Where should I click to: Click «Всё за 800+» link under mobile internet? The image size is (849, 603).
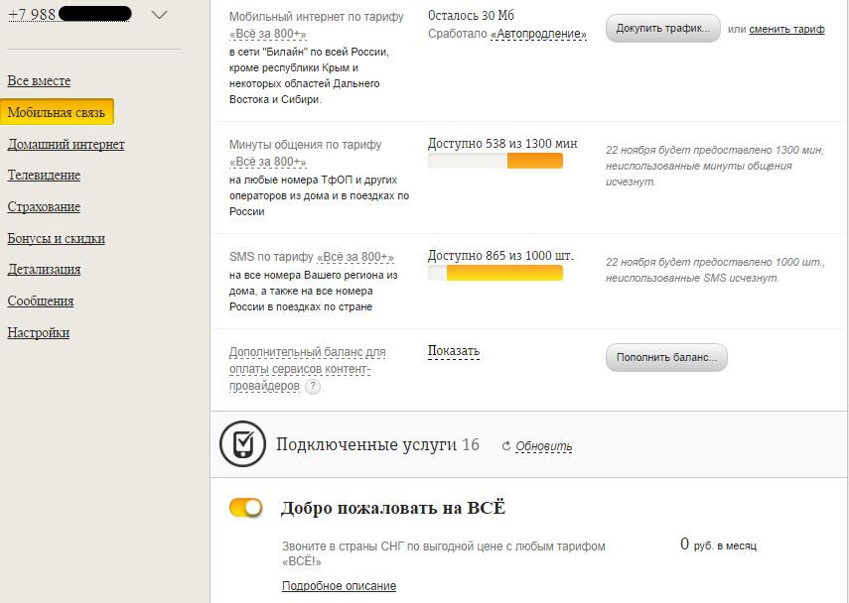point(267,34)
